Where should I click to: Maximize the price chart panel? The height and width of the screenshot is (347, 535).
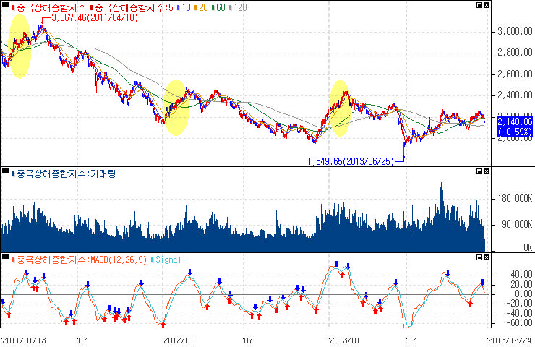(x=479, y=5)
